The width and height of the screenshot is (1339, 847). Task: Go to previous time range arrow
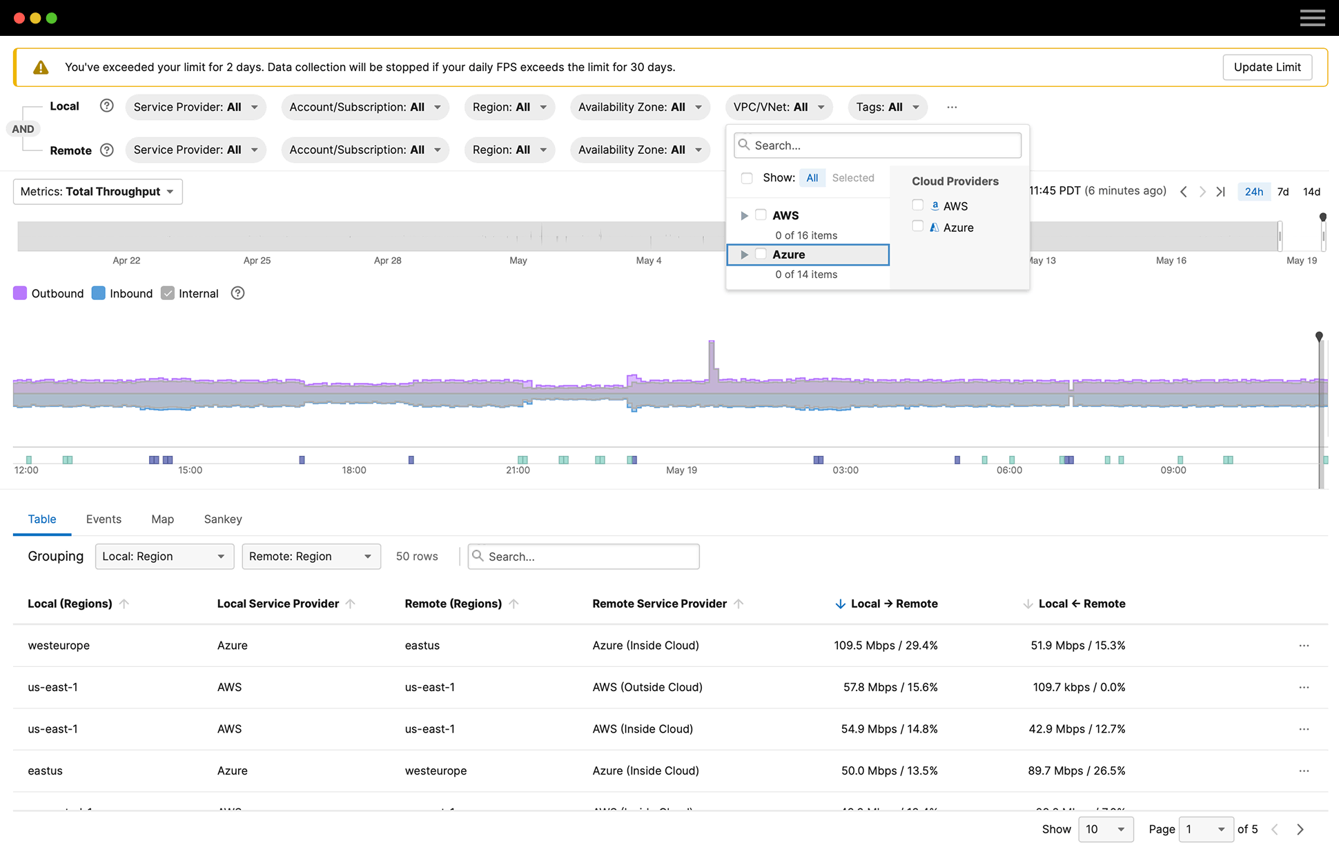click(x=1184, y=192)
